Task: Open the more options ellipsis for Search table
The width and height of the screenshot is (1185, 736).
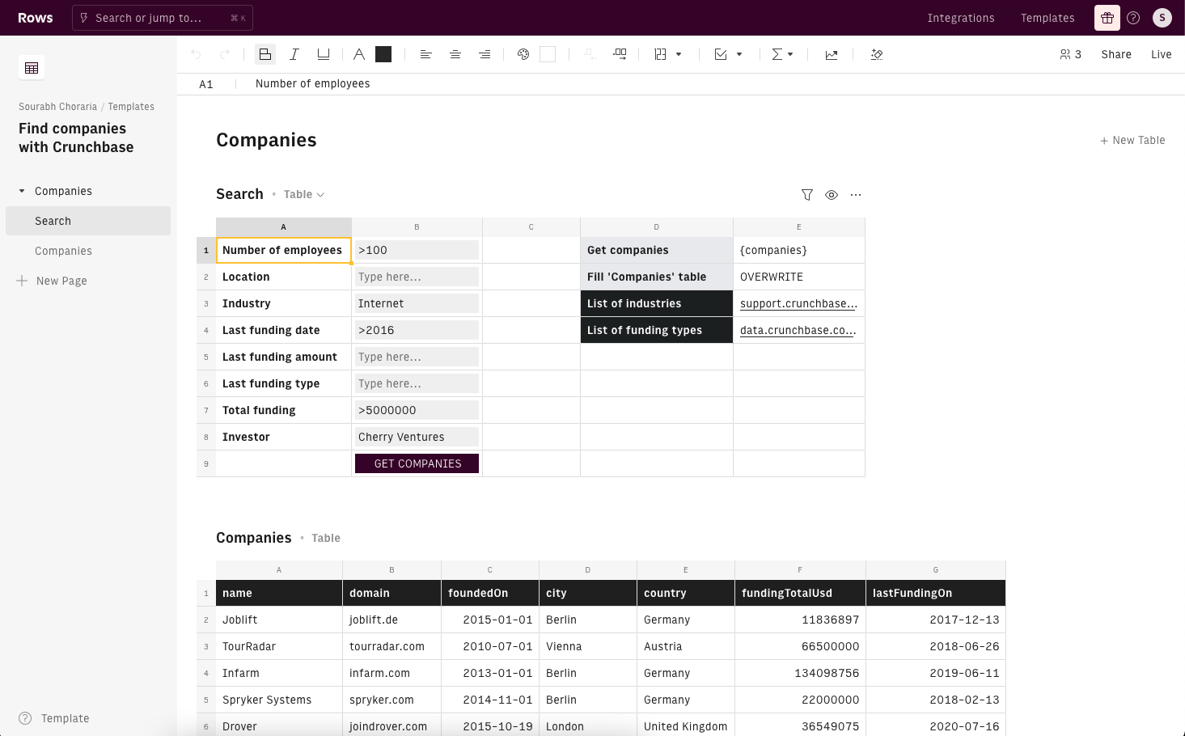Action: [856, 194]
